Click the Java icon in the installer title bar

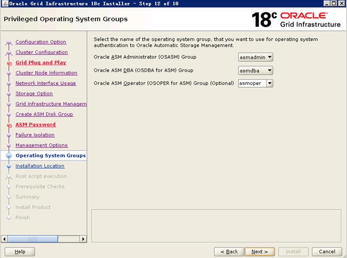[5, 3]
